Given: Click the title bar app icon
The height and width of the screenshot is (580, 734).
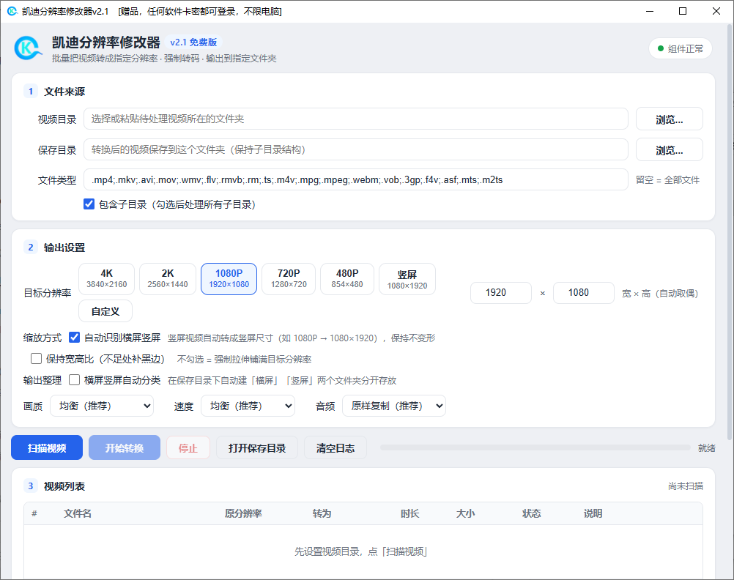Looking at the screenshot, I should [x=12, y=11].
